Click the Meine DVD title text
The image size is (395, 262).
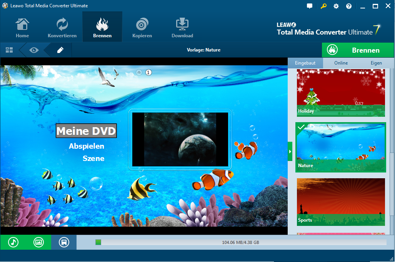click(x=86, y=131)
